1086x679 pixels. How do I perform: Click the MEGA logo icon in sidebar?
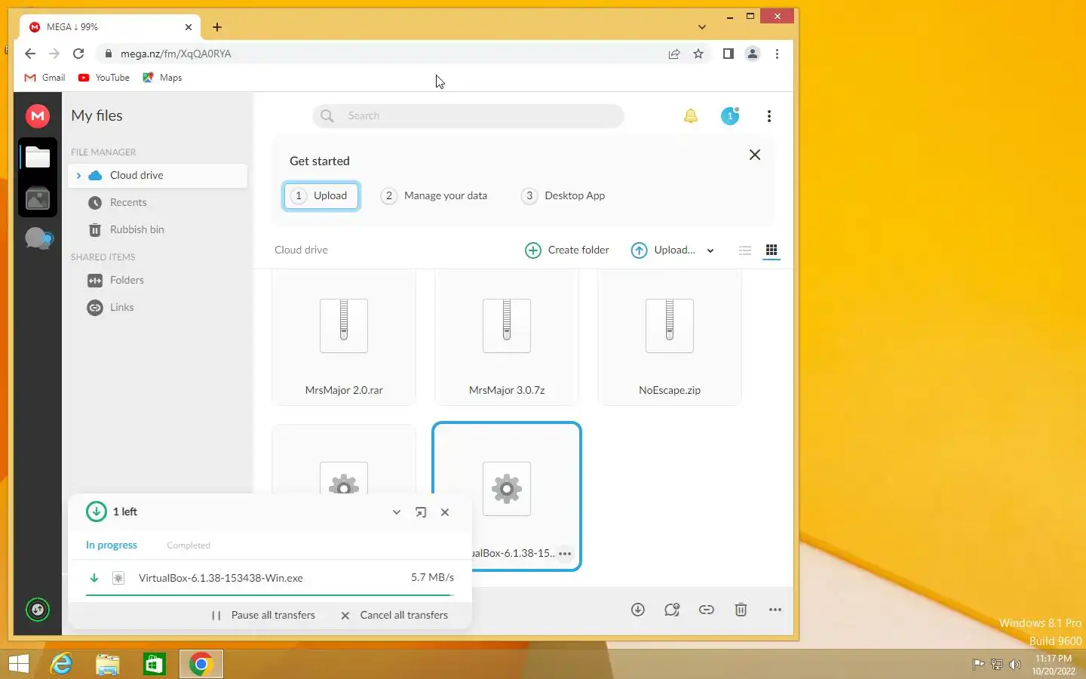[38, 115]
